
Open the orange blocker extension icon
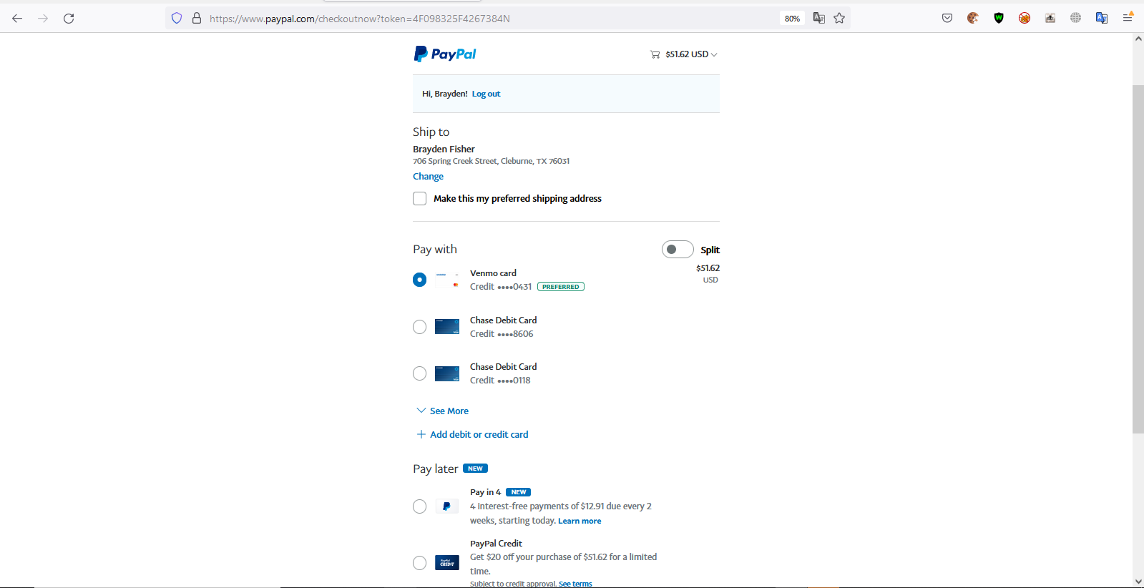click(1025, 19)
